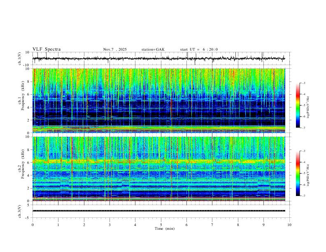Click the "start UT = 6 :20: 0" text
This screenshot has height=252, width=326.
(x=199, y=49)
